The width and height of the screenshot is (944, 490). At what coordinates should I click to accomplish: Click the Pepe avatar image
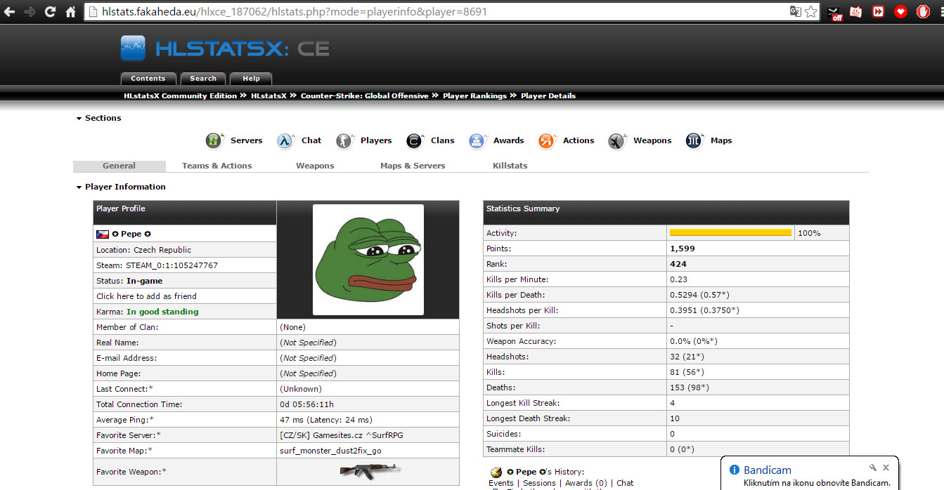(x=368, y=260)
